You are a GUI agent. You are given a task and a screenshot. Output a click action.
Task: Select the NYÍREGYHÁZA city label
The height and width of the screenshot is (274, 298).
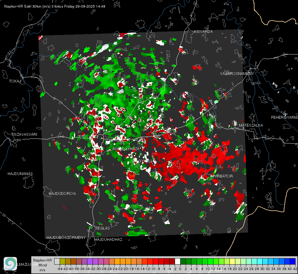(x=126, y=149)
